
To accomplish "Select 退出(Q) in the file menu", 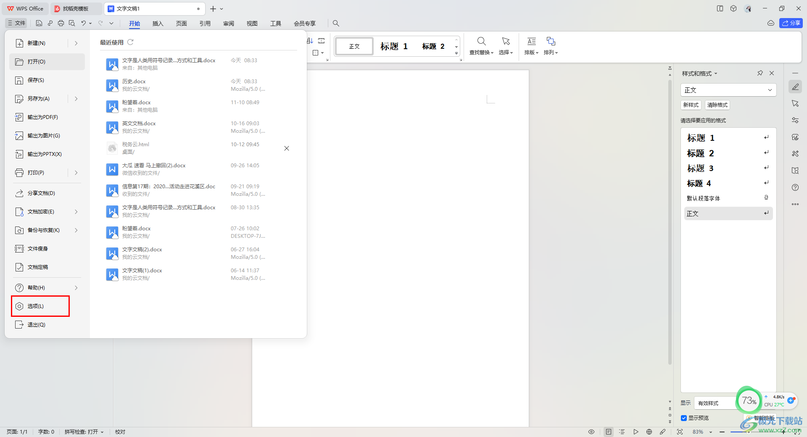I will coord(47,325).
